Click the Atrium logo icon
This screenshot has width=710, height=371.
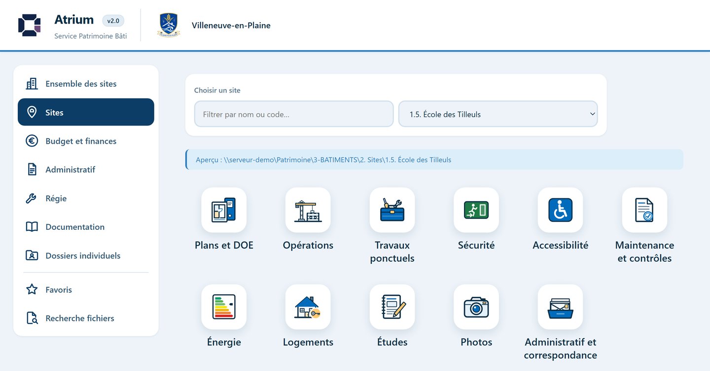point(29,25)
